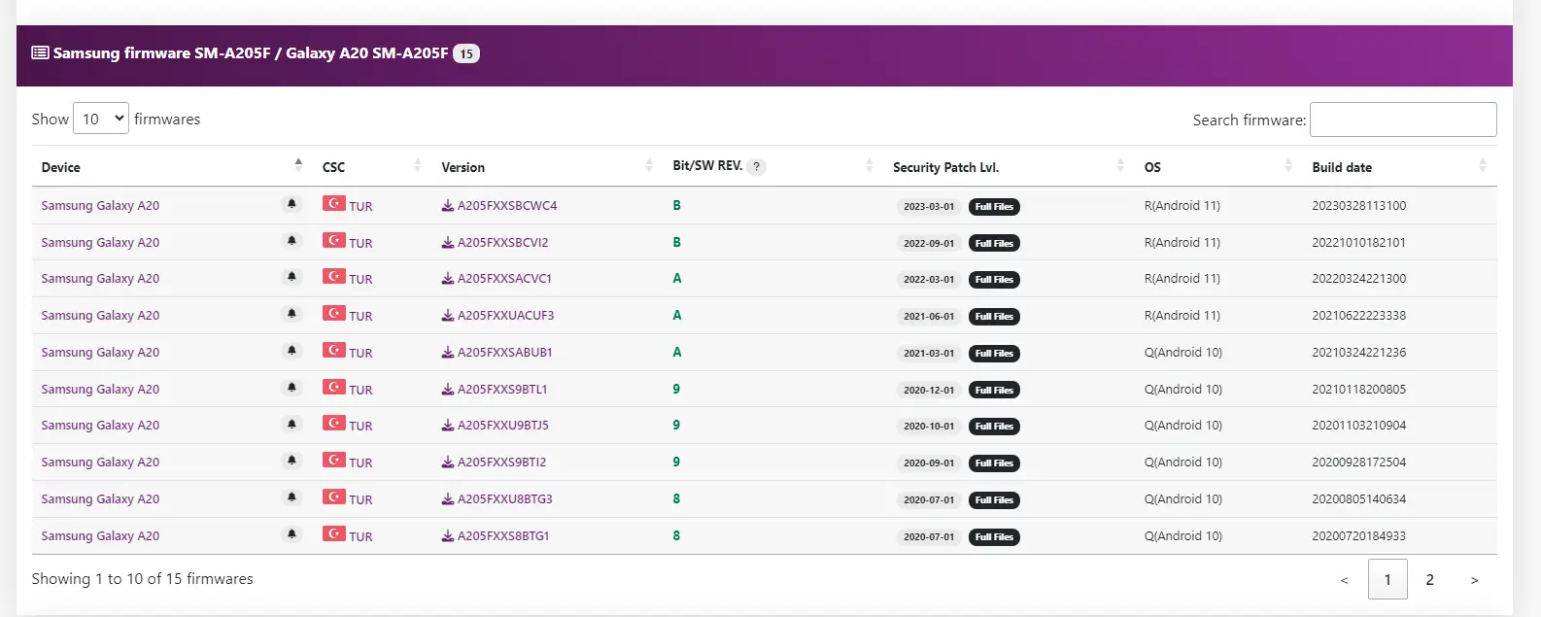Sort table by Device column
The height and width of the screenshot is (617, 1541).
[172, 167]
